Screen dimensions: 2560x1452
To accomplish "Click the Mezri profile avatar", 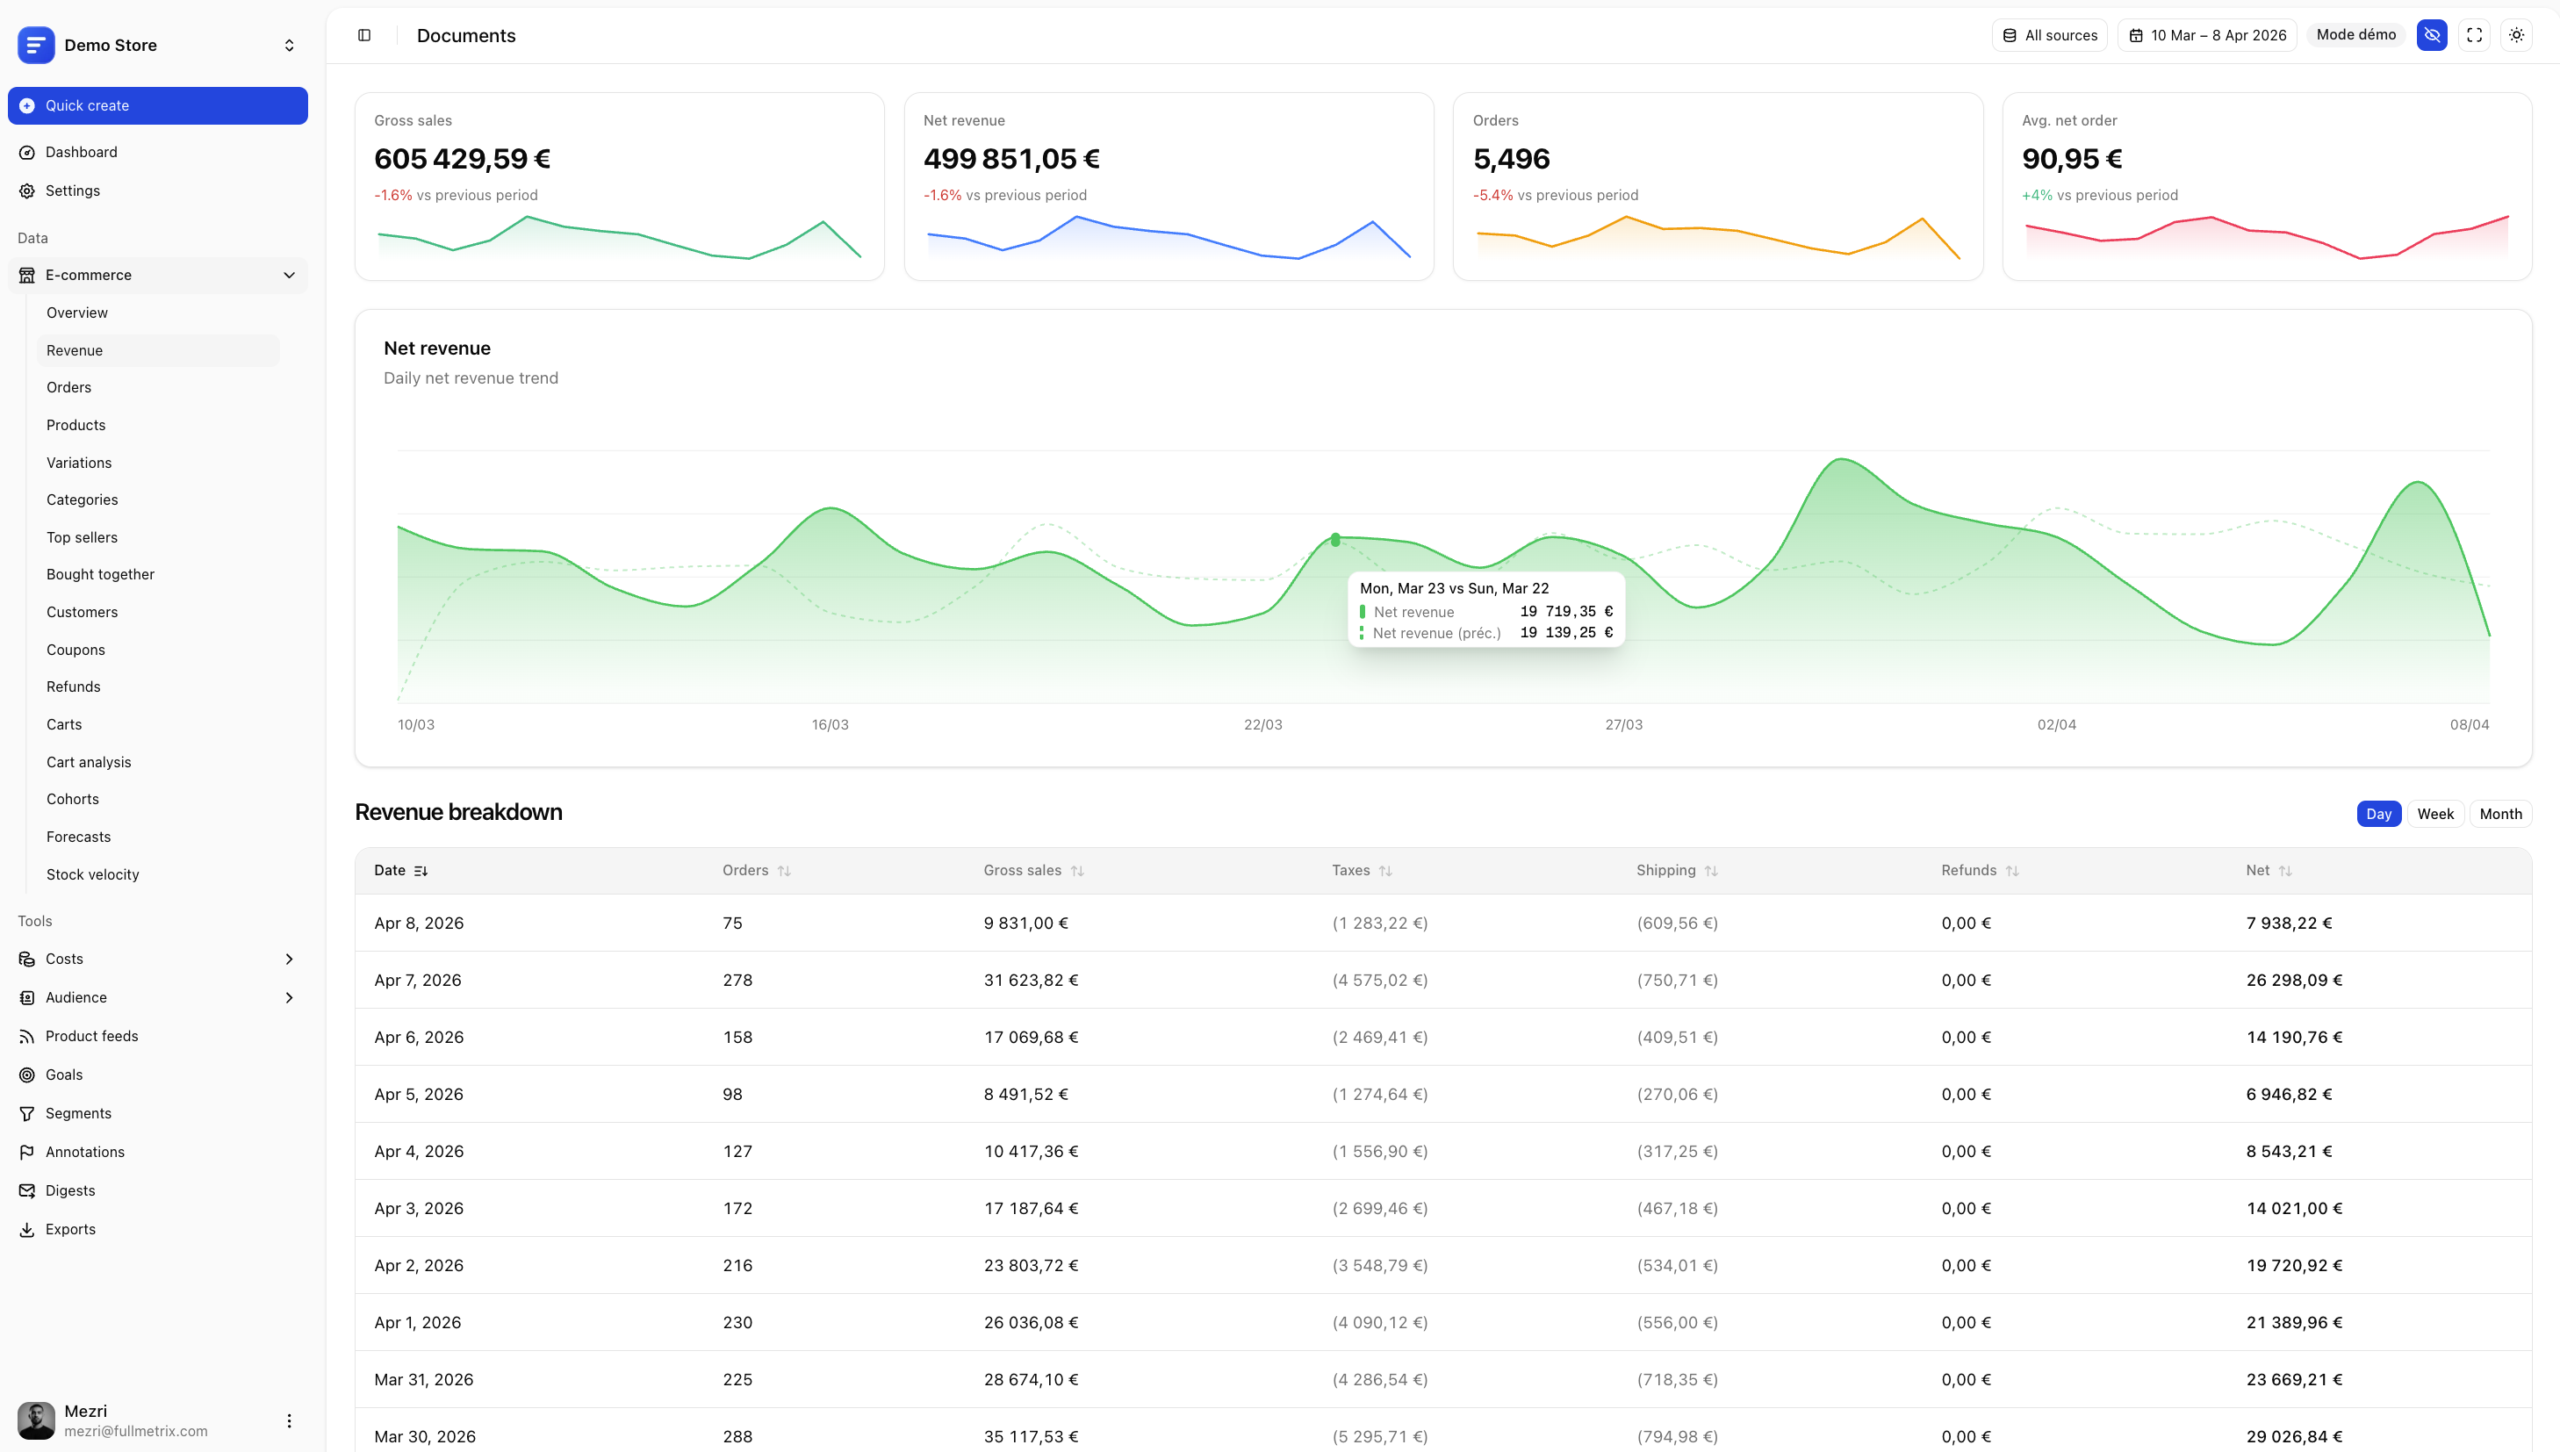I will tap(36, 1420).
